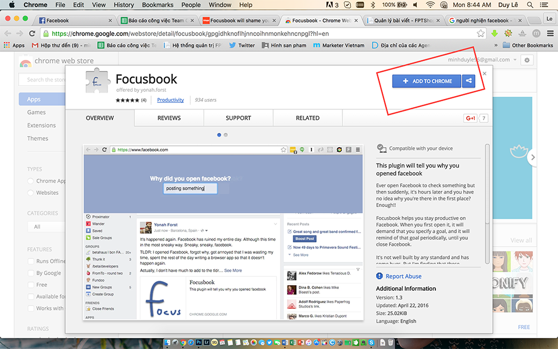
Task: Go back to the previous page
Action: [x=8, y=34]
